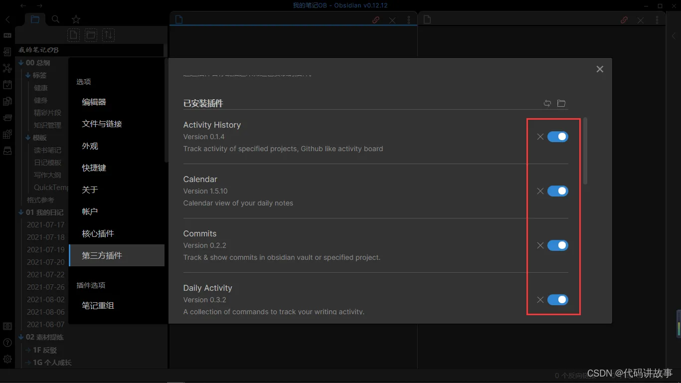Open the plugins folder icon
681x383 pixels.
click(x=561, y=103)
